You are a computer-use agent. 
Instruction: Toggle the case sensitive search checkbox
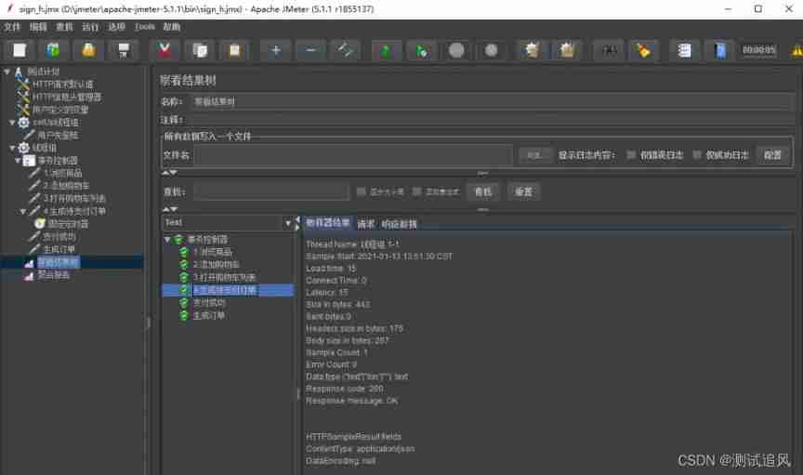tap(361, 191)
